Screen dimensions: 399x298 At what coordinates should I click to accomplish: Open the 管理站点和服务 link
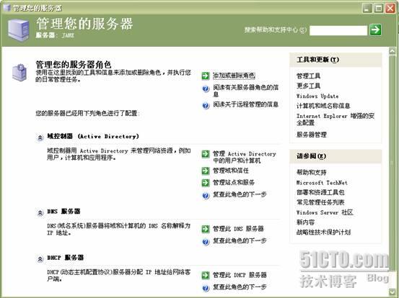pos(234,183)
